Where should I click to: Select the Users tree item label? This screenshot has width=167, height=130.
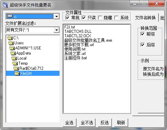tap(19, 43)
